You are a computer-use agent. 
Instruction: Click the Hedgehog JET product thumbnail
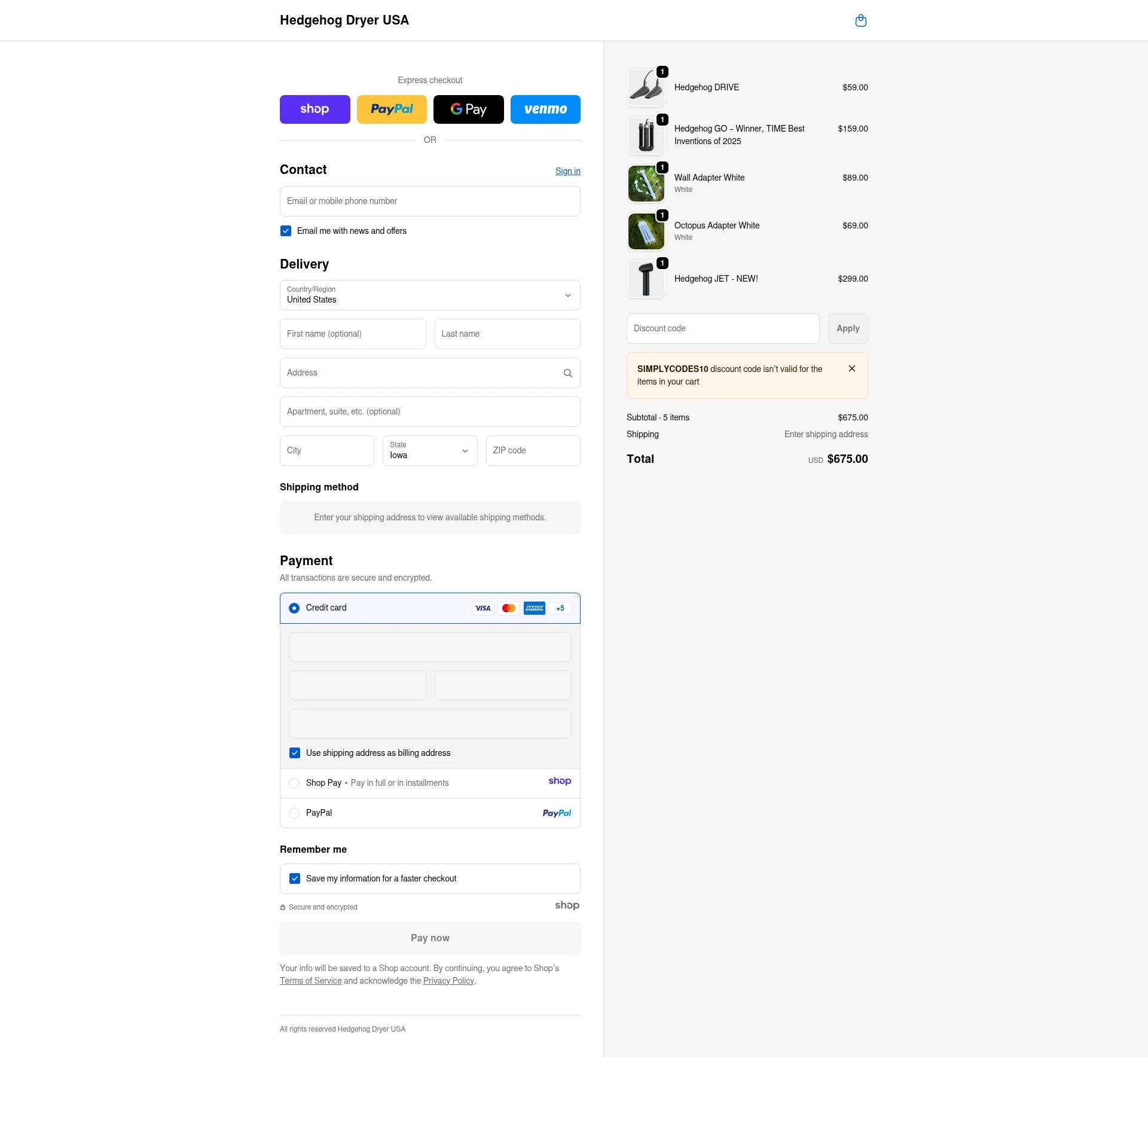pyautogui.click(x=646, y=279)
